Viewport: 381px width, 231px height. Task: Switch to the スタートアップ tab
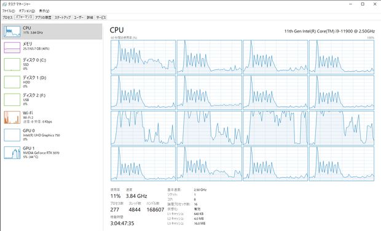[x=63, y=17]
